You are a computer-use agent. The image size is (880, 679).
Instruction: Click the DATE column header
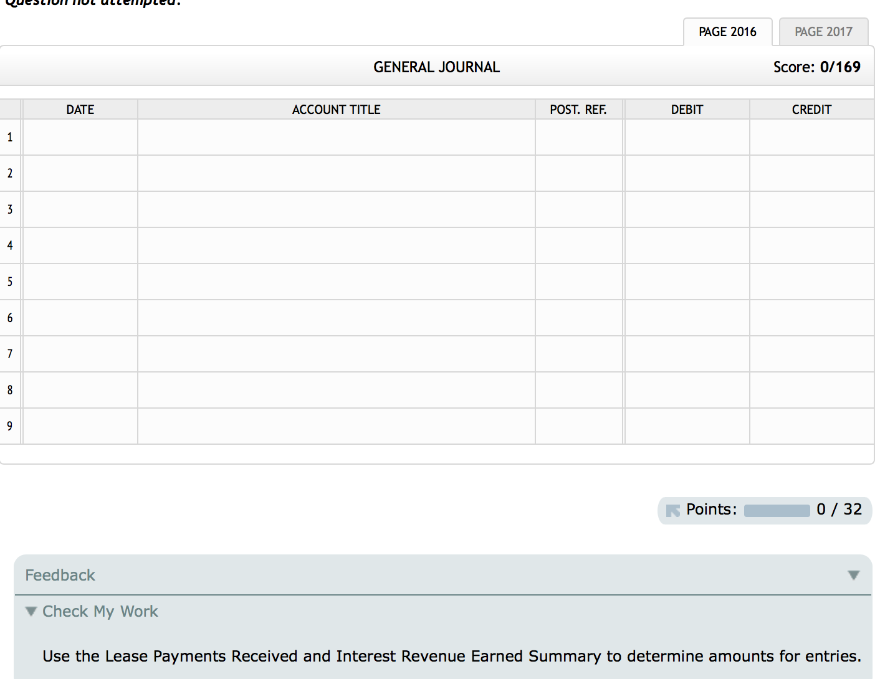click(x=80, y=110)
